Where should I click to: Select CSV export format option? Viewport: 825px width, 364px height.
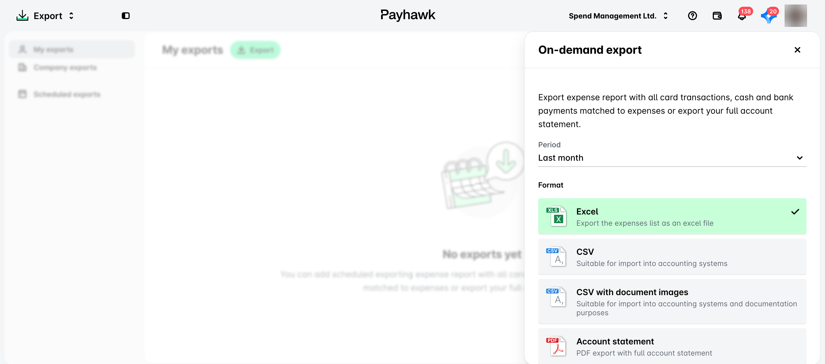pos(672,257)
